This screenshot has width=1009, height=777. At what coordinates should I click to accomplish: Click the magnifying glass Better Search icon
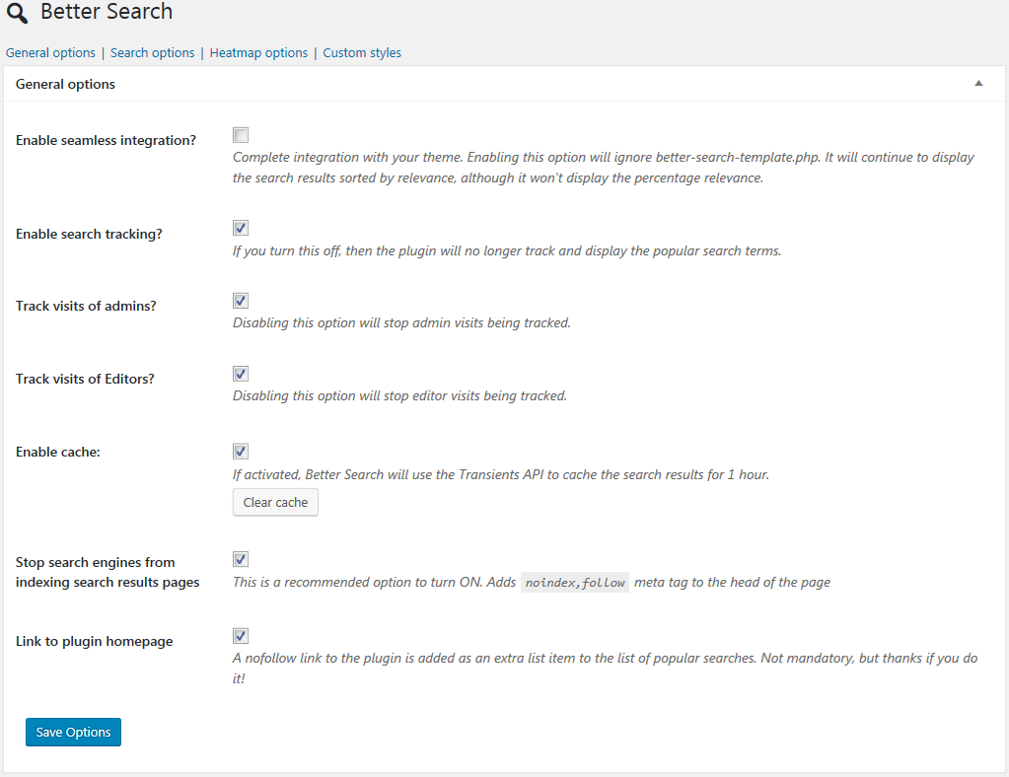pos(17,14)
